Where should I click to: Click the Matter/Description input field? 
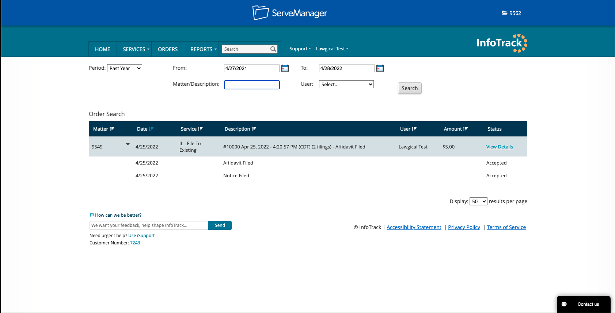tap(252, 85)
